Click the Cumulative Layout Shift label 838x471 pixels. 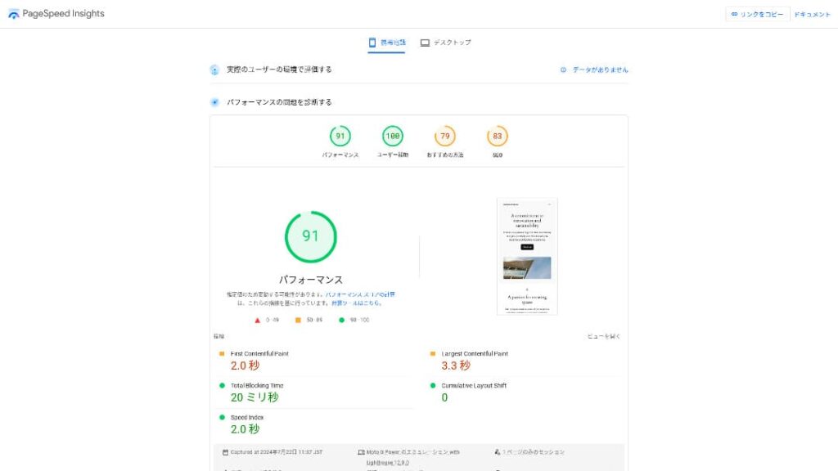point(474,386)
